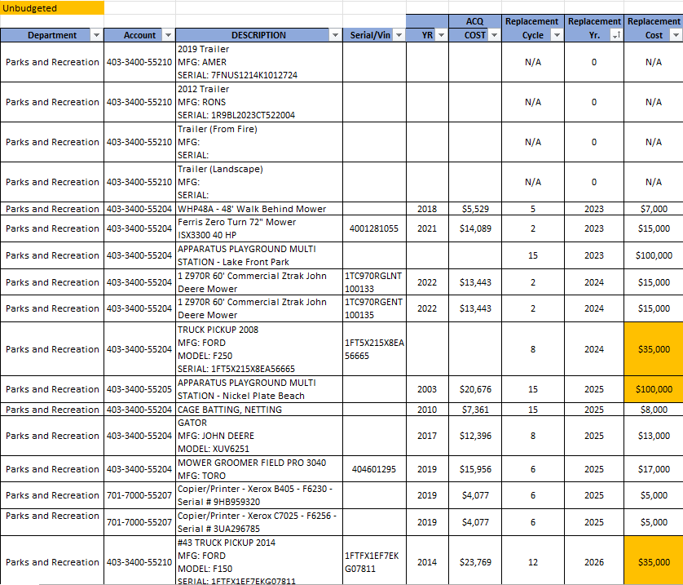Image resolution: width=683 pixels, height=585 pixels.
Task: Open the sorted Replacement Yr. filter dropdown
Action: click(x=616, y=35)
